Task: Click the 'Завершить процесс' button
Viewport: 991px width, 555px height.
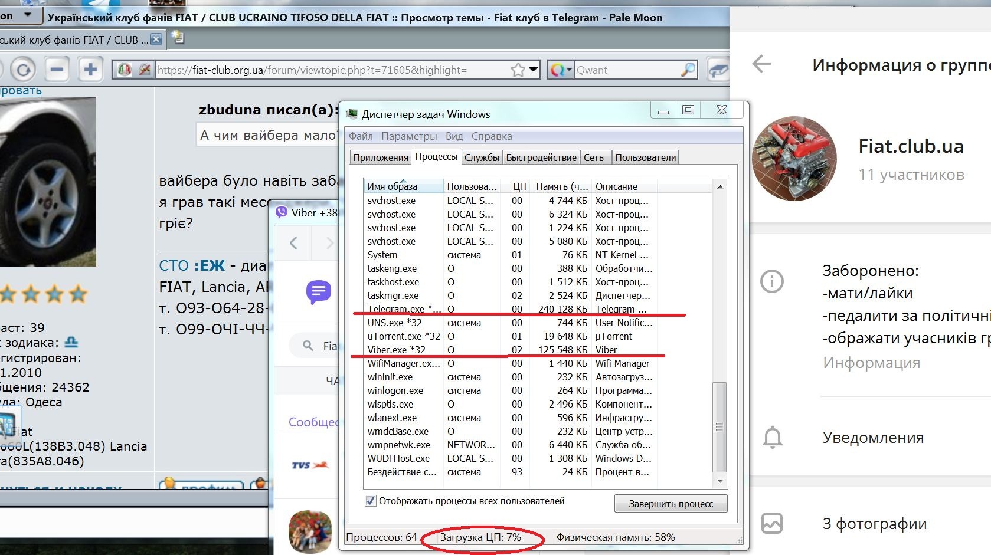Action: tap(671, 504)
